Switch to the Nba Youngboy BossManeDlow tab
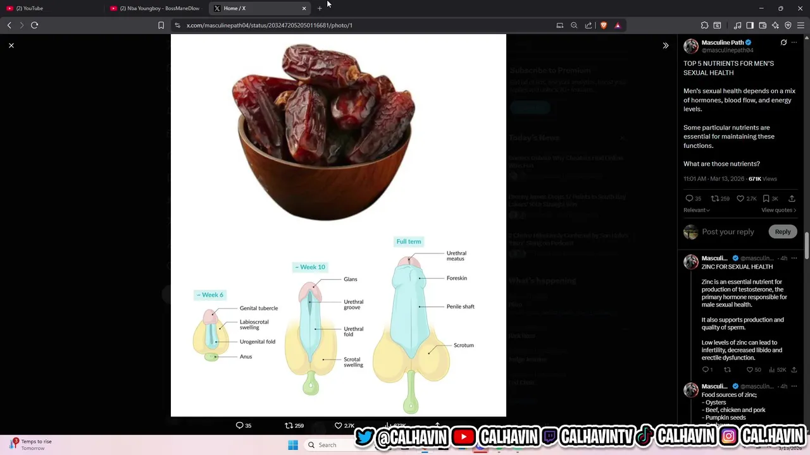Viewport: 810px width, 455px height. (x=155, y=8)
